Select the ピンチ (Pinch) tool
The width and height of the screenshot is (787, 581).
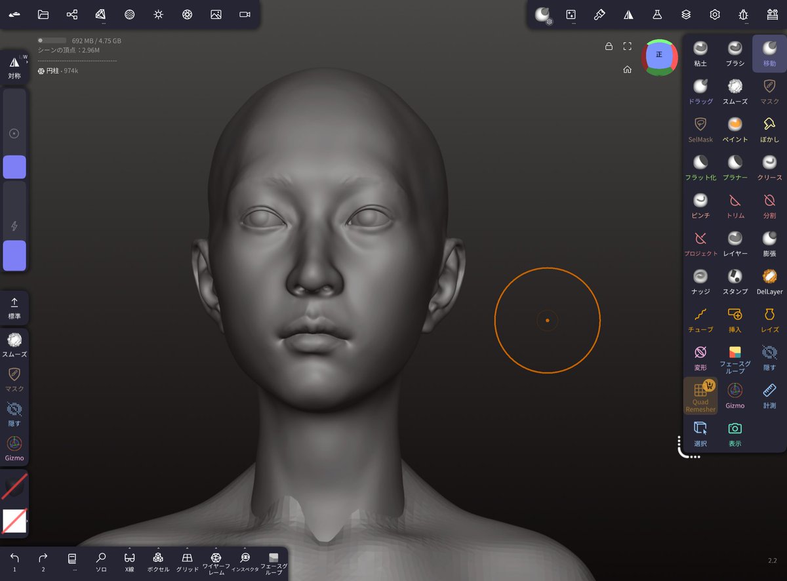click(700, 205)
